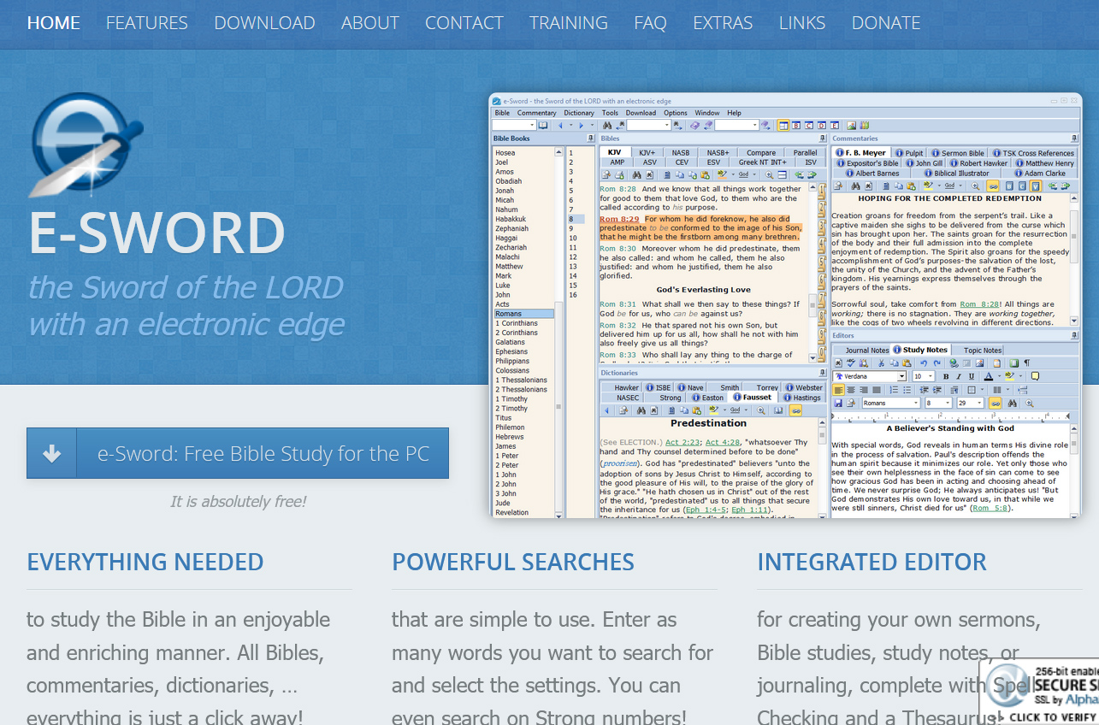This screenshot has width=1099, height=725.
Task: Select the scissors Cut icon in the editor
Action: [x=880, y=362]
